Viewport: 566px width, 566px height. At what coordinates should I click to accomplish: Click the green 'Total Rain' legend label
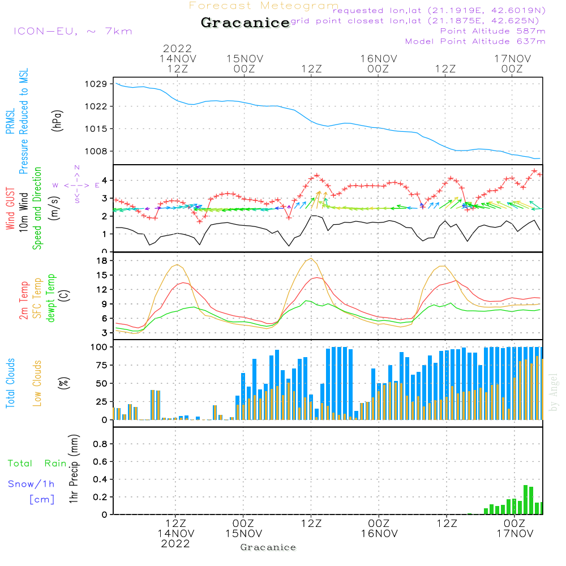coord(37,463)
